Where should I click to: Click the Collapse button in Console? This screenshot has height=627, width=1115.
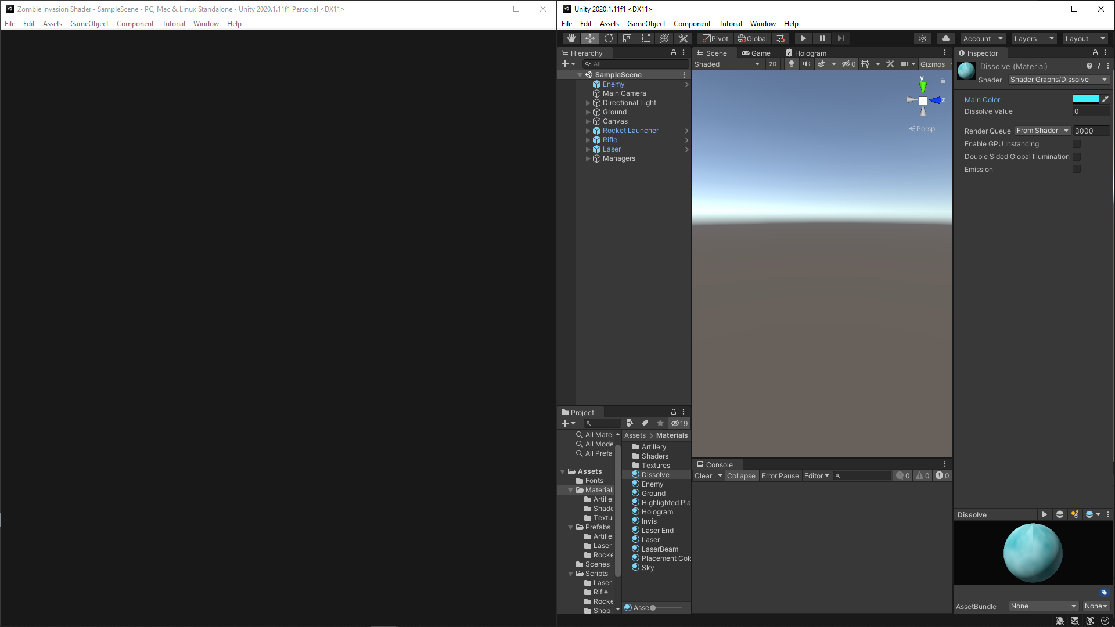[741, 476]
